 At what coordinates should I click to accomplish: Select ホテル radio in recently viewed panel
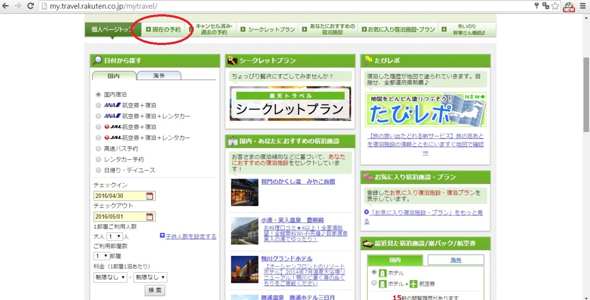374,272
